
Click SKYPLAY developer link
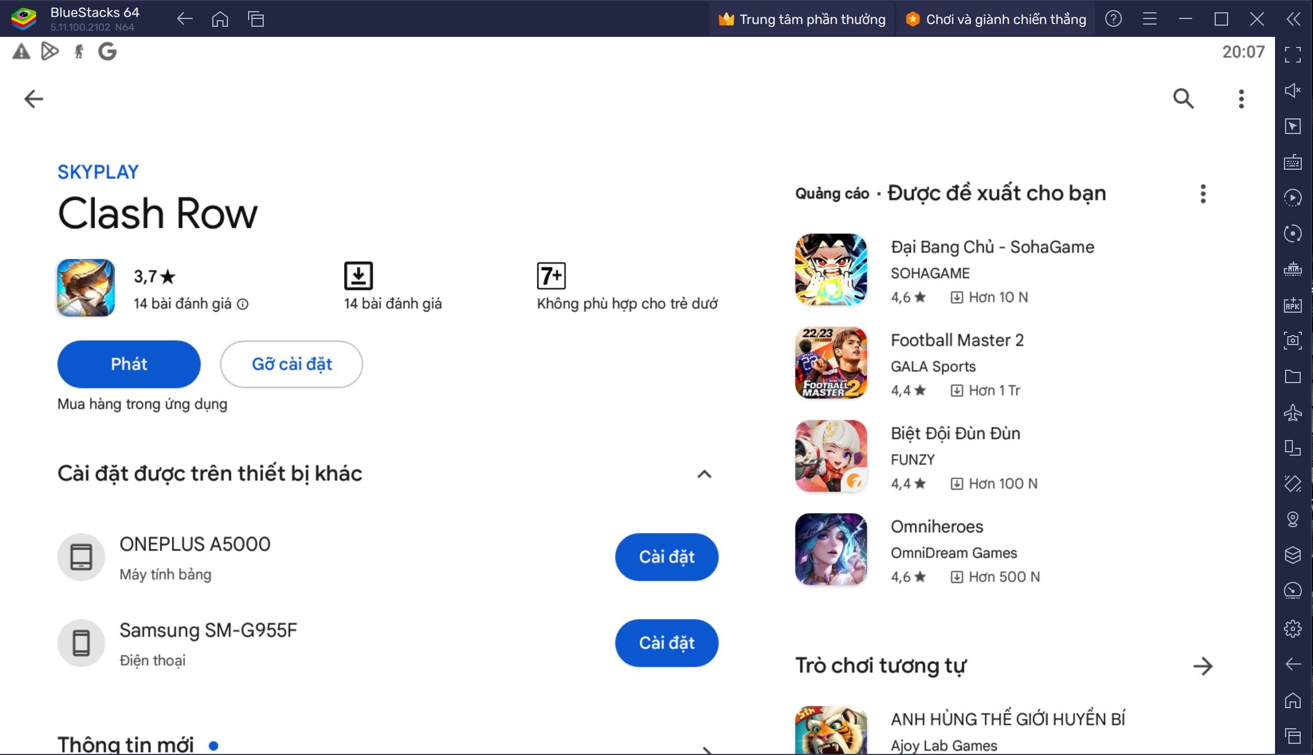97,170
